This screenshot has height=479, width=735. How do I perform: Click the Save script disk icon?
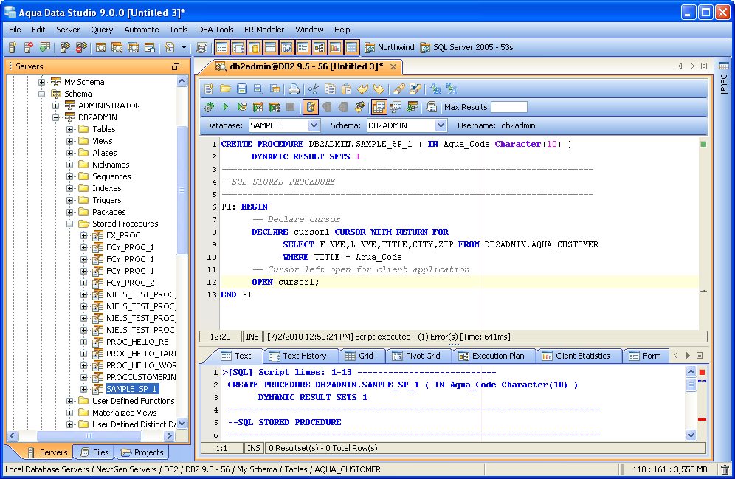(241, 89)
